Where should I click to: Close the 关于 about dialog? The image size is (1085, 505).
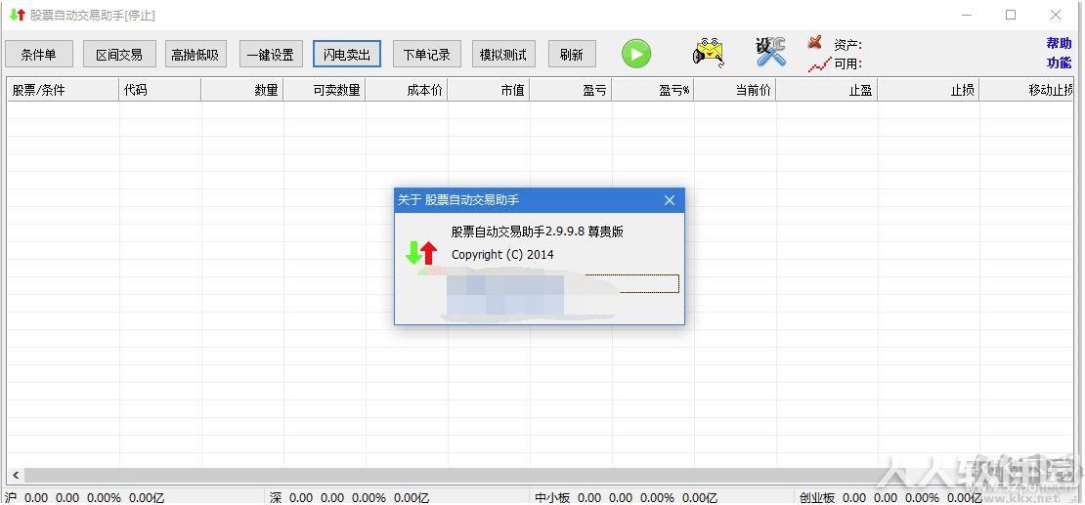670,200
